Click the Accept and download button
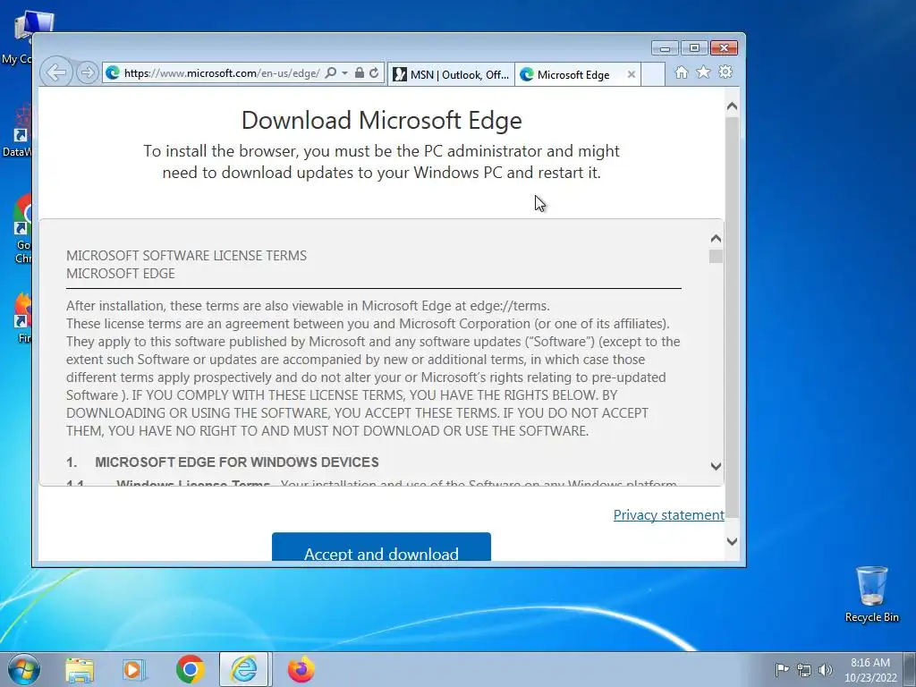The width and height of the screenshot is (916, 687). point(381,547)
